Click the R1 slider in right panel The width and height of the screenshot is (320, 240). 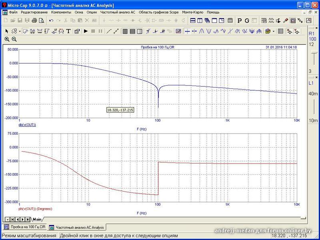(x=312, y=56)
